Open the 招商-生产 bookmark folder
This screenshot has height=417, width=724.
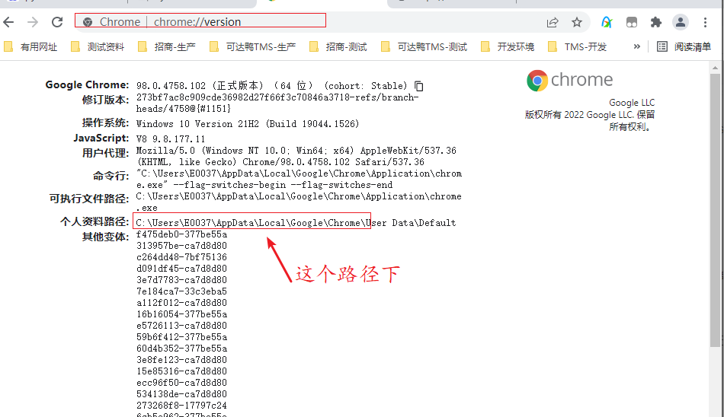click(167, 46)
